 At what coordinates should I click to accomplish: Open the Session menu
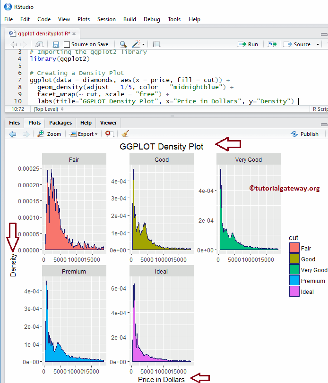106,19
